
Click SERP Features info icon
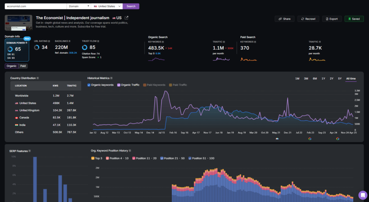tap(30, 151)
